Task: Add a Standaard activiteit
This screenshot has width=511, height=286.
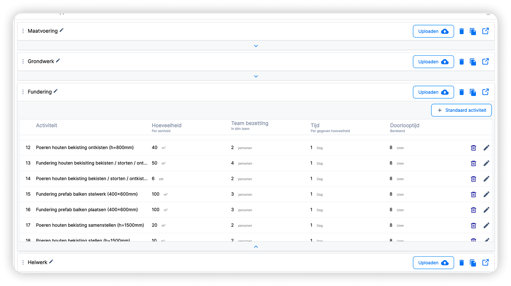Action: tap(461, 110)
